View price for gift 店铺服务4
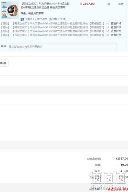This screenshot has height=192, width=128. pos(116,35)
